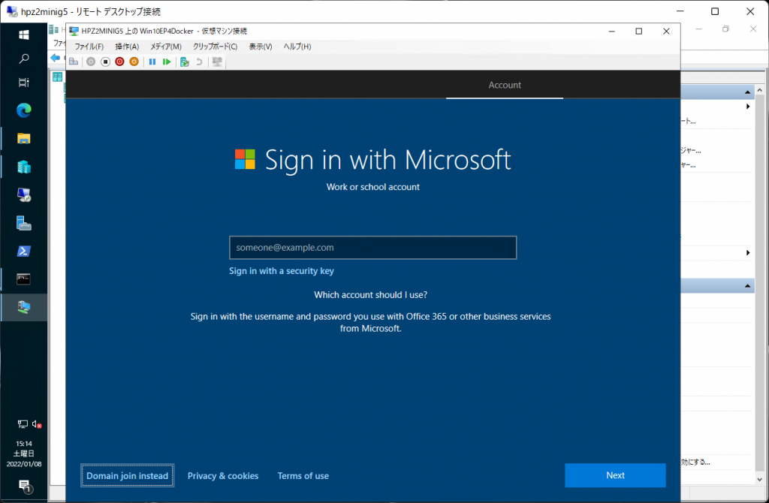This screenshot has width=769, height=503.
Task: Open the 表示(V) menu
Action: (261, 47)
